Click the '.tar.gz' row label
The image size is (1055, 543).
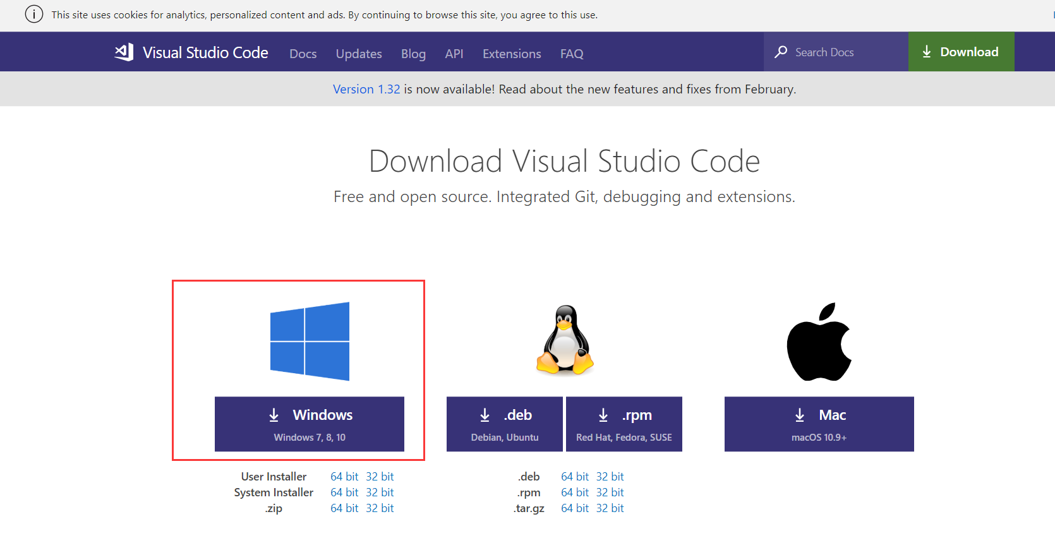[x=529, y=508]
